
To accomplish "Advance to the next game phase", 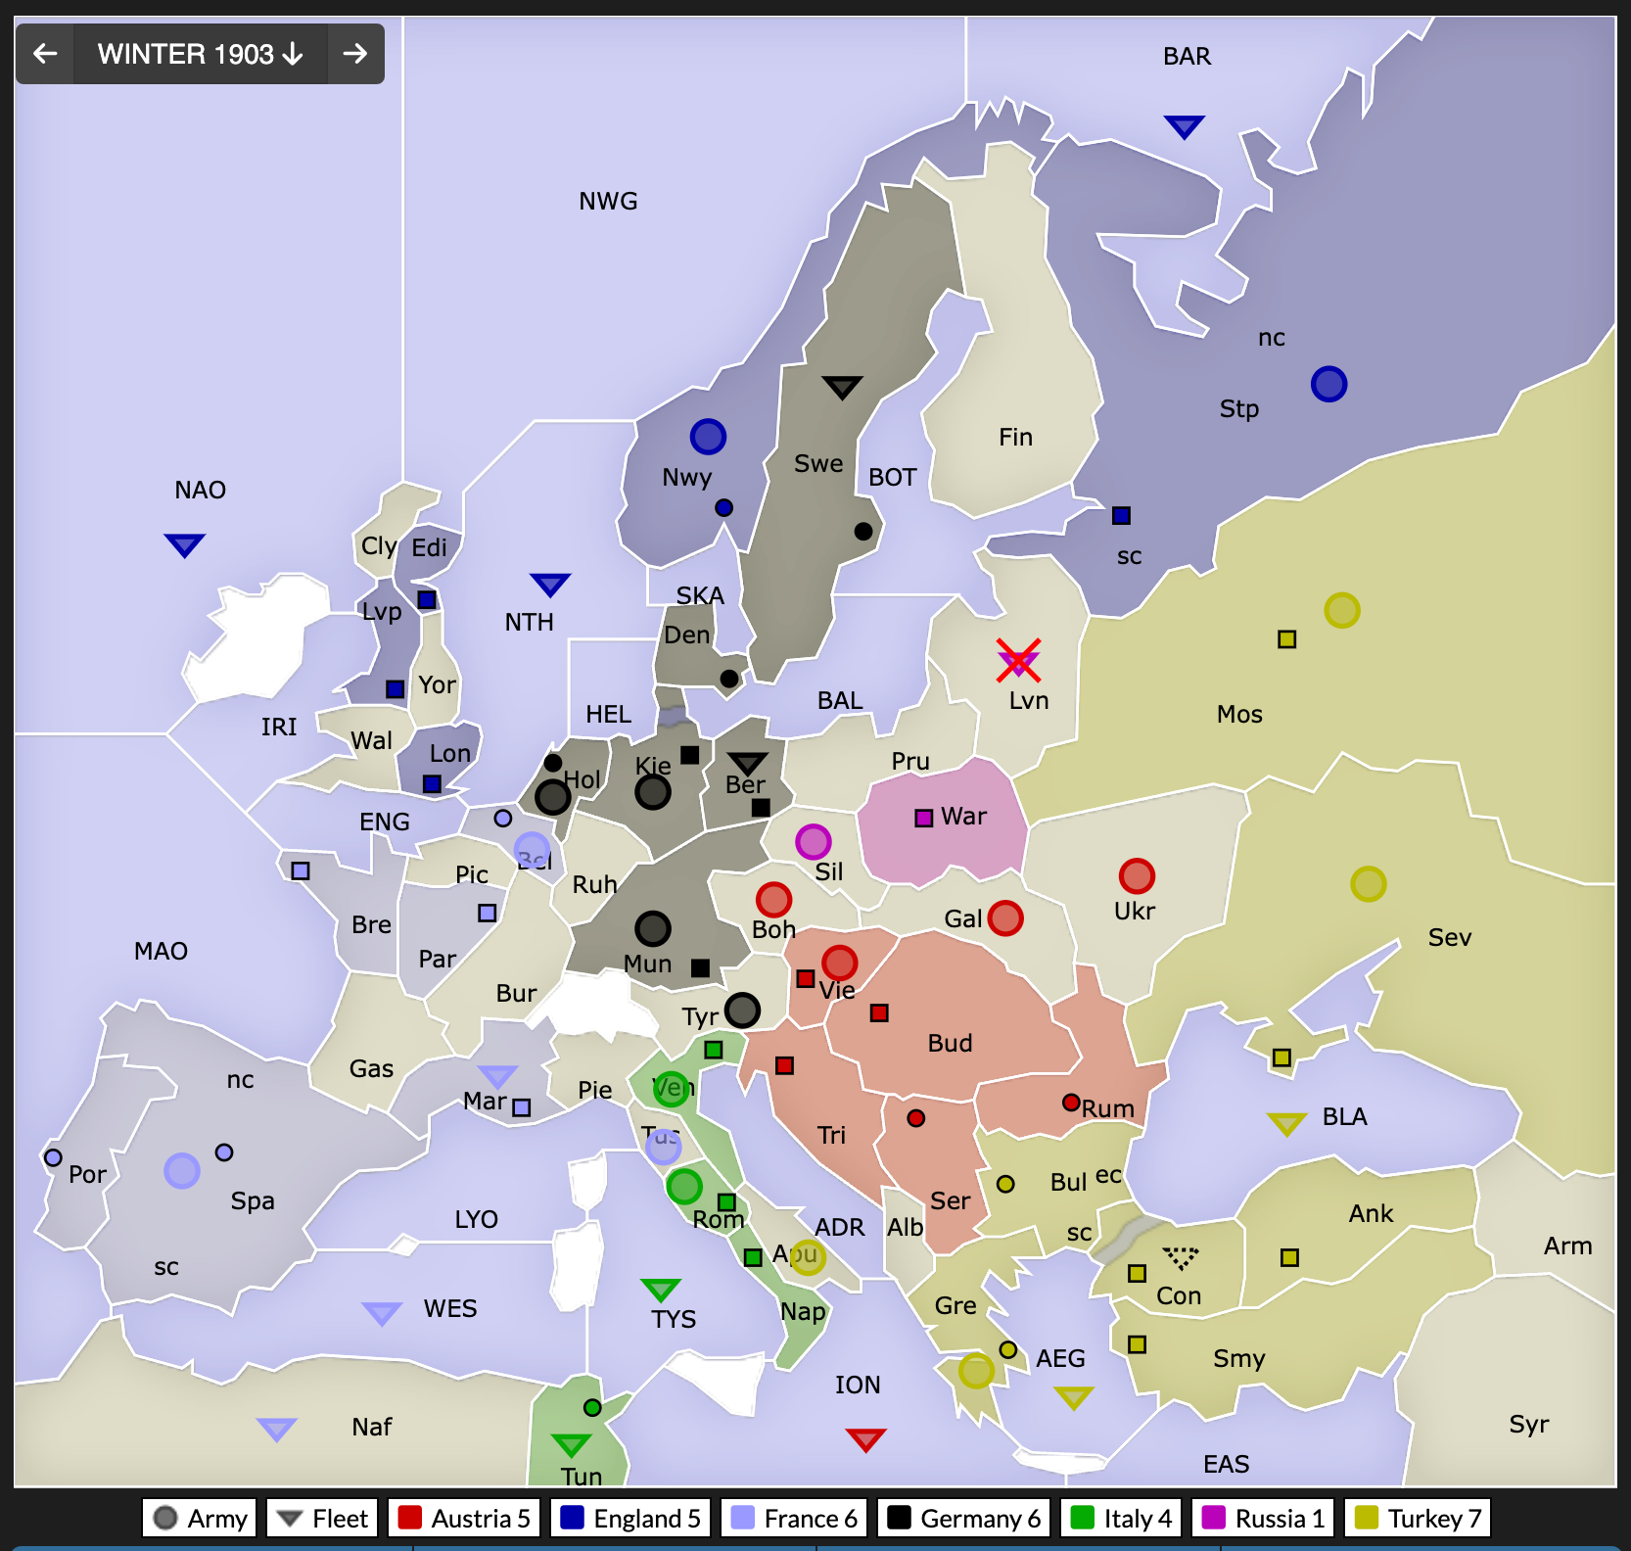I will pos(355,54).
